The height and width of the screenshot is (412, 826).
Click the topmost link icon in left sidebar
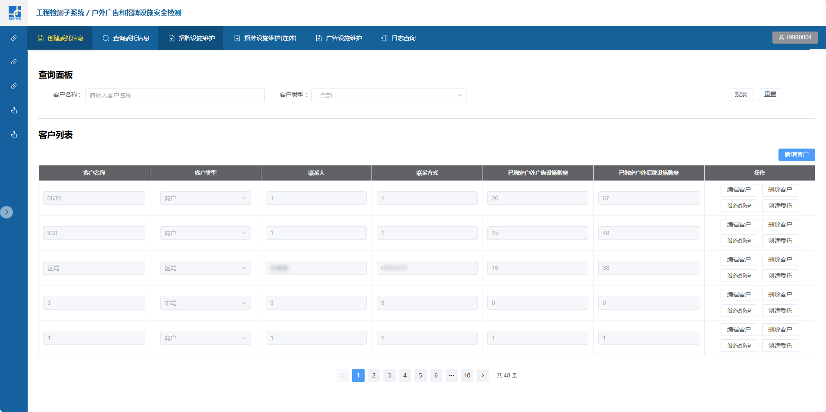tap(14, 38)
